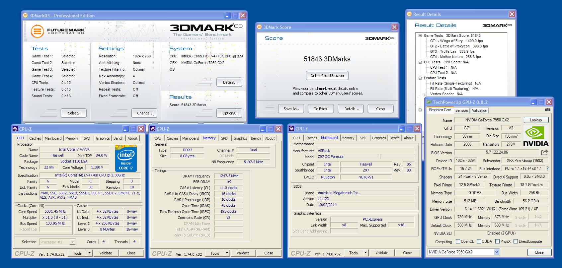
Task: Click the '51843 3DMarks' score text
Action: 327,59
